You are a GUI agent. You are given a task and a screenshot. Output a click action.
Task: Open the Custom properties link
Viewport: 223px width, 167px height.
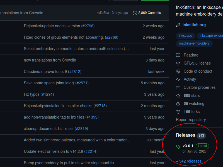pyautogui.click(x=200, y=87)
